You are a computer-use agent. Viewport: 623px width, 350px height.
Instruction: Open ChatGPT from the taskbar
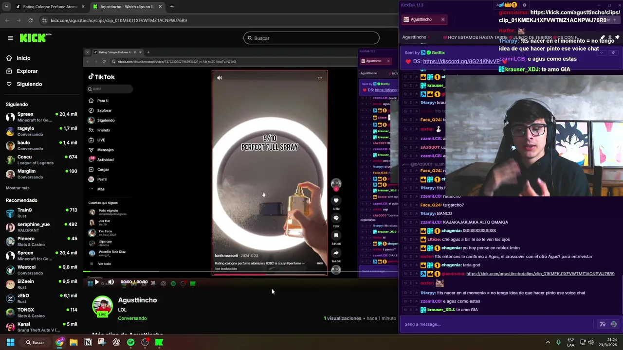(x=116, y=342)
